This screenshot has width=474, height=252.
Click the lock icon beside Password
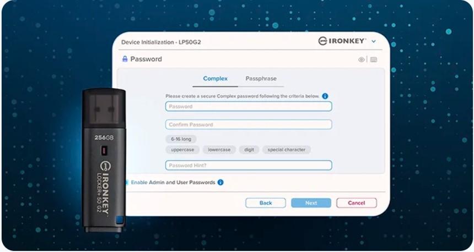pos(125,59)
